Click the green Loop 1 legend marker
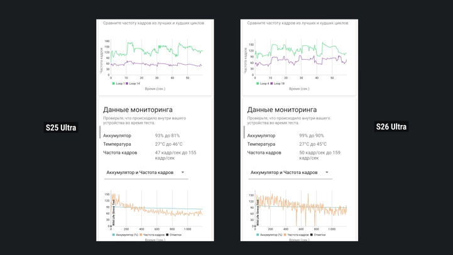453x255 pixels. point(114,84)
